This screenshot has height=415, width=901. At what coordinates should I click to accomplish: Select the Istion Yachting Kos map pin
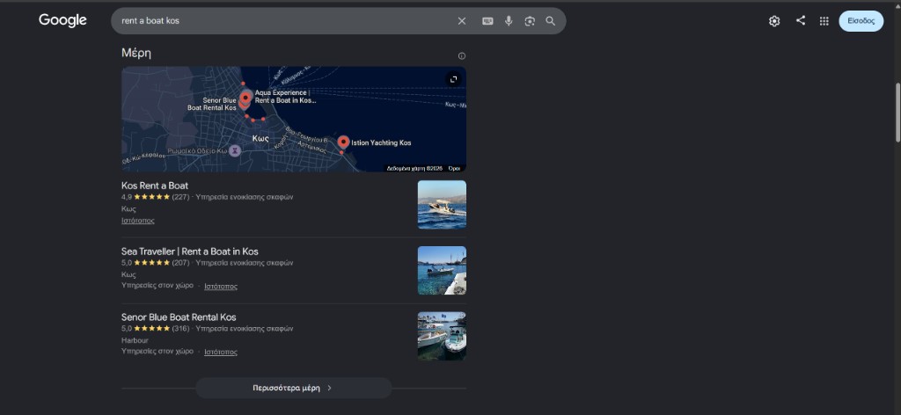coord(344,142)
